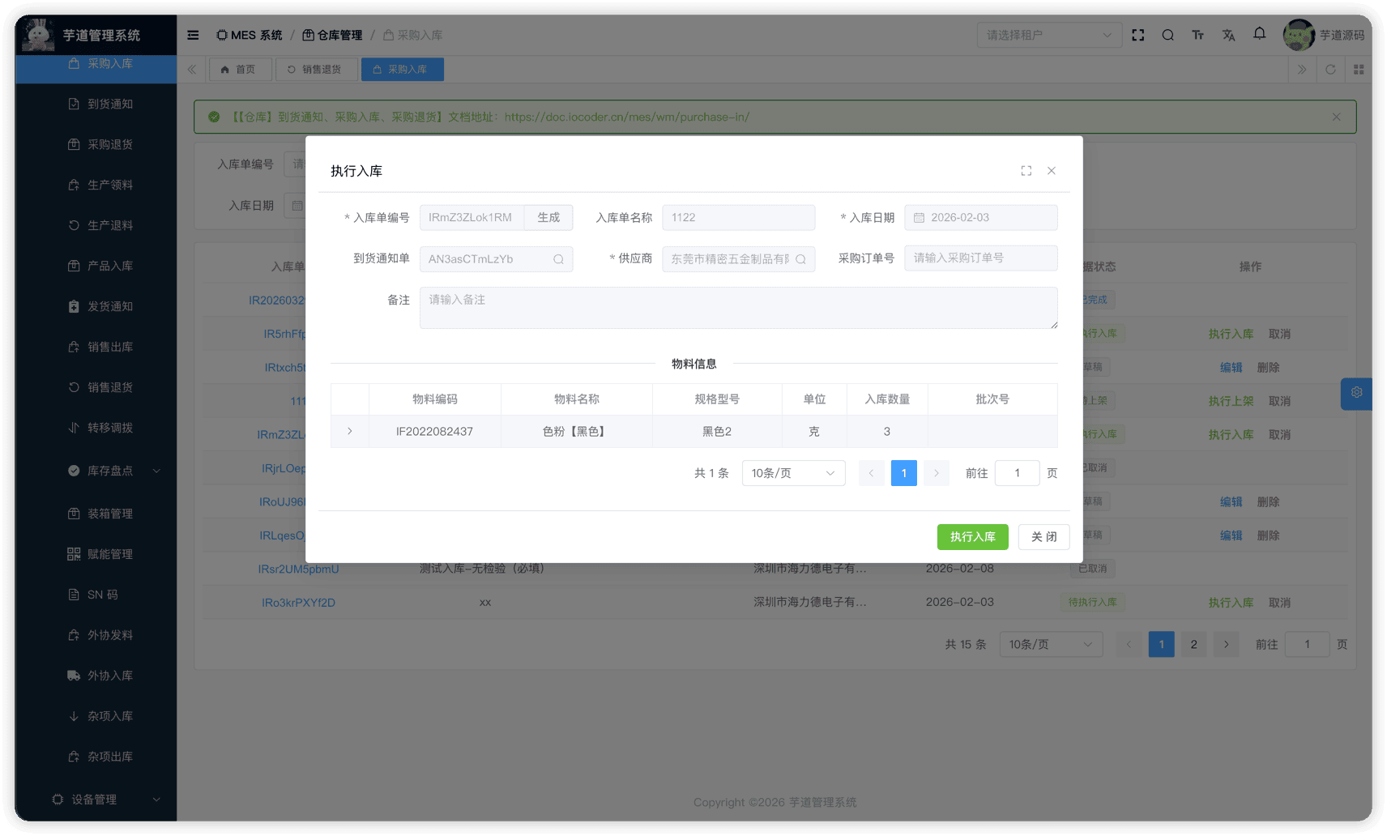Image resolution: width=1387 pixels, height=836 pixels.
Task: Collapse the sidebar with the hamburger icon
Action: point(193,35)
